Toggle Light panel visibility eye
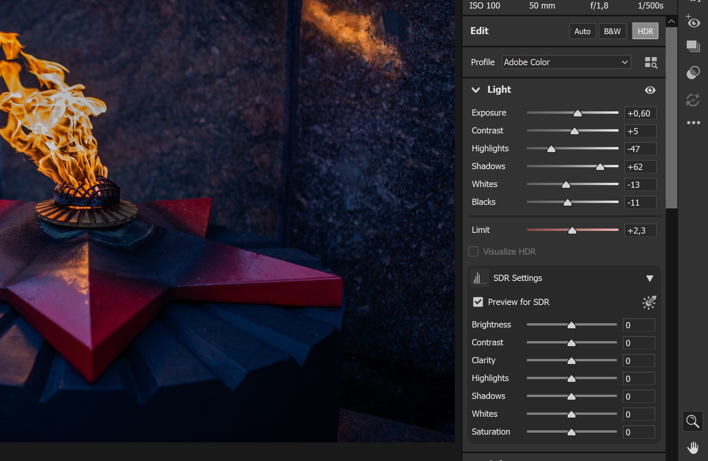 [x=650, y=90]
